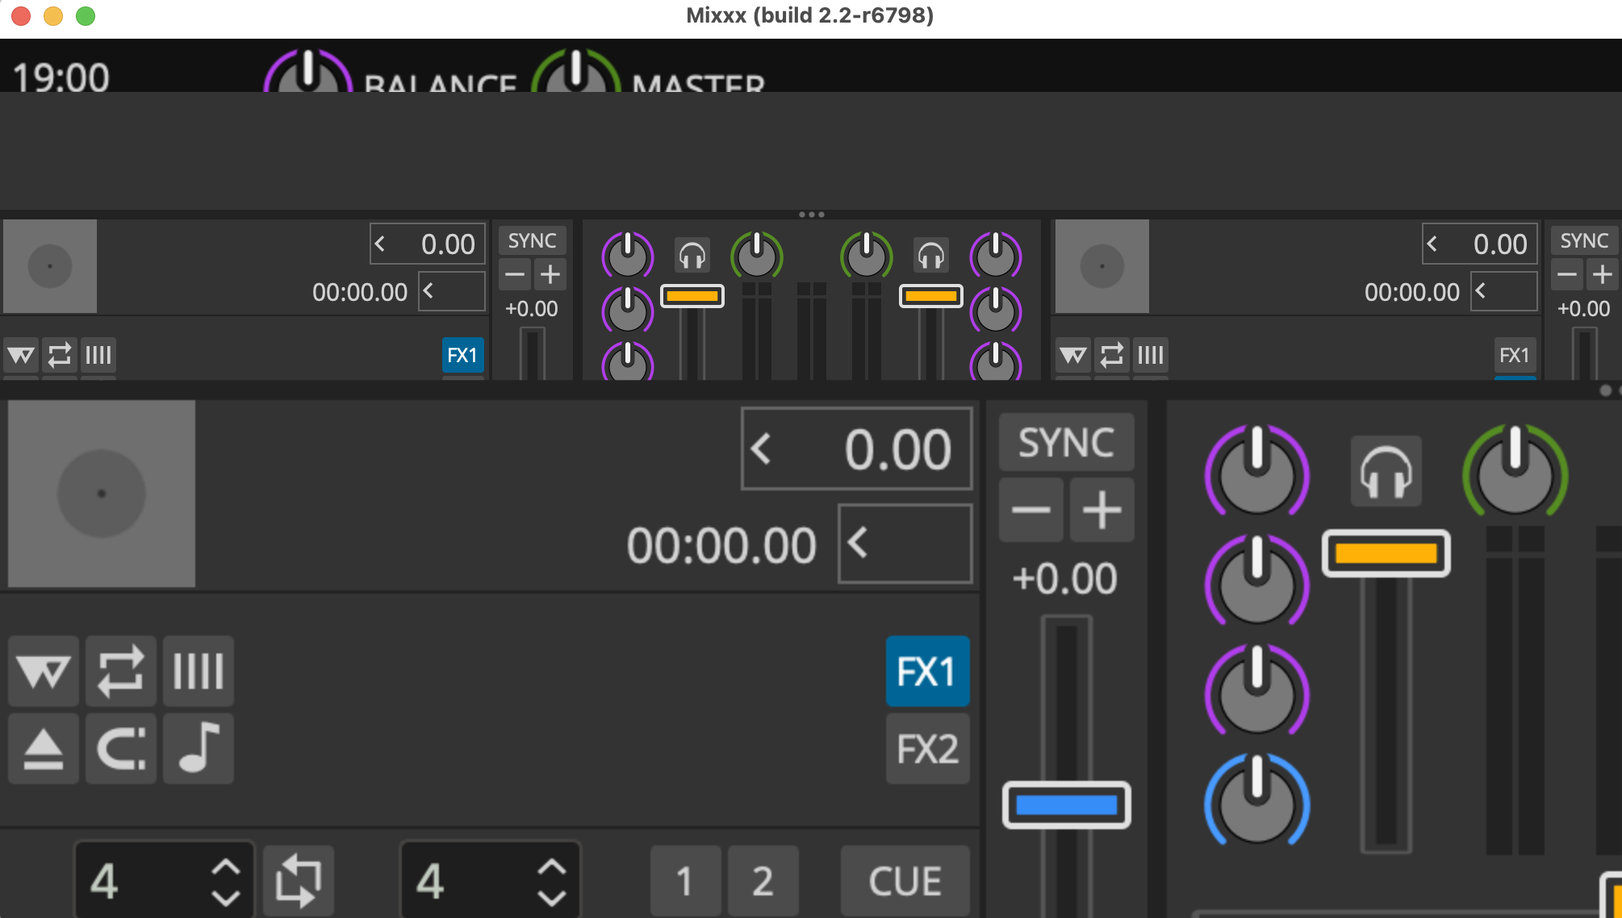Click the blue rate slider handle in enlarged deck
1622x918 pixels.
[x=1066, y=804]
